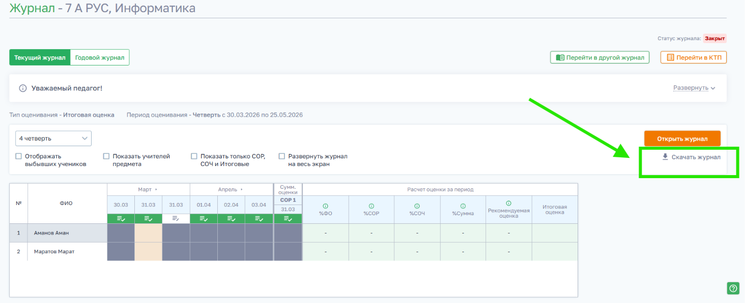Switch to Годовой журнал tab
The height and width of the screenshot is (303, 745).
[x=100, y=57]
